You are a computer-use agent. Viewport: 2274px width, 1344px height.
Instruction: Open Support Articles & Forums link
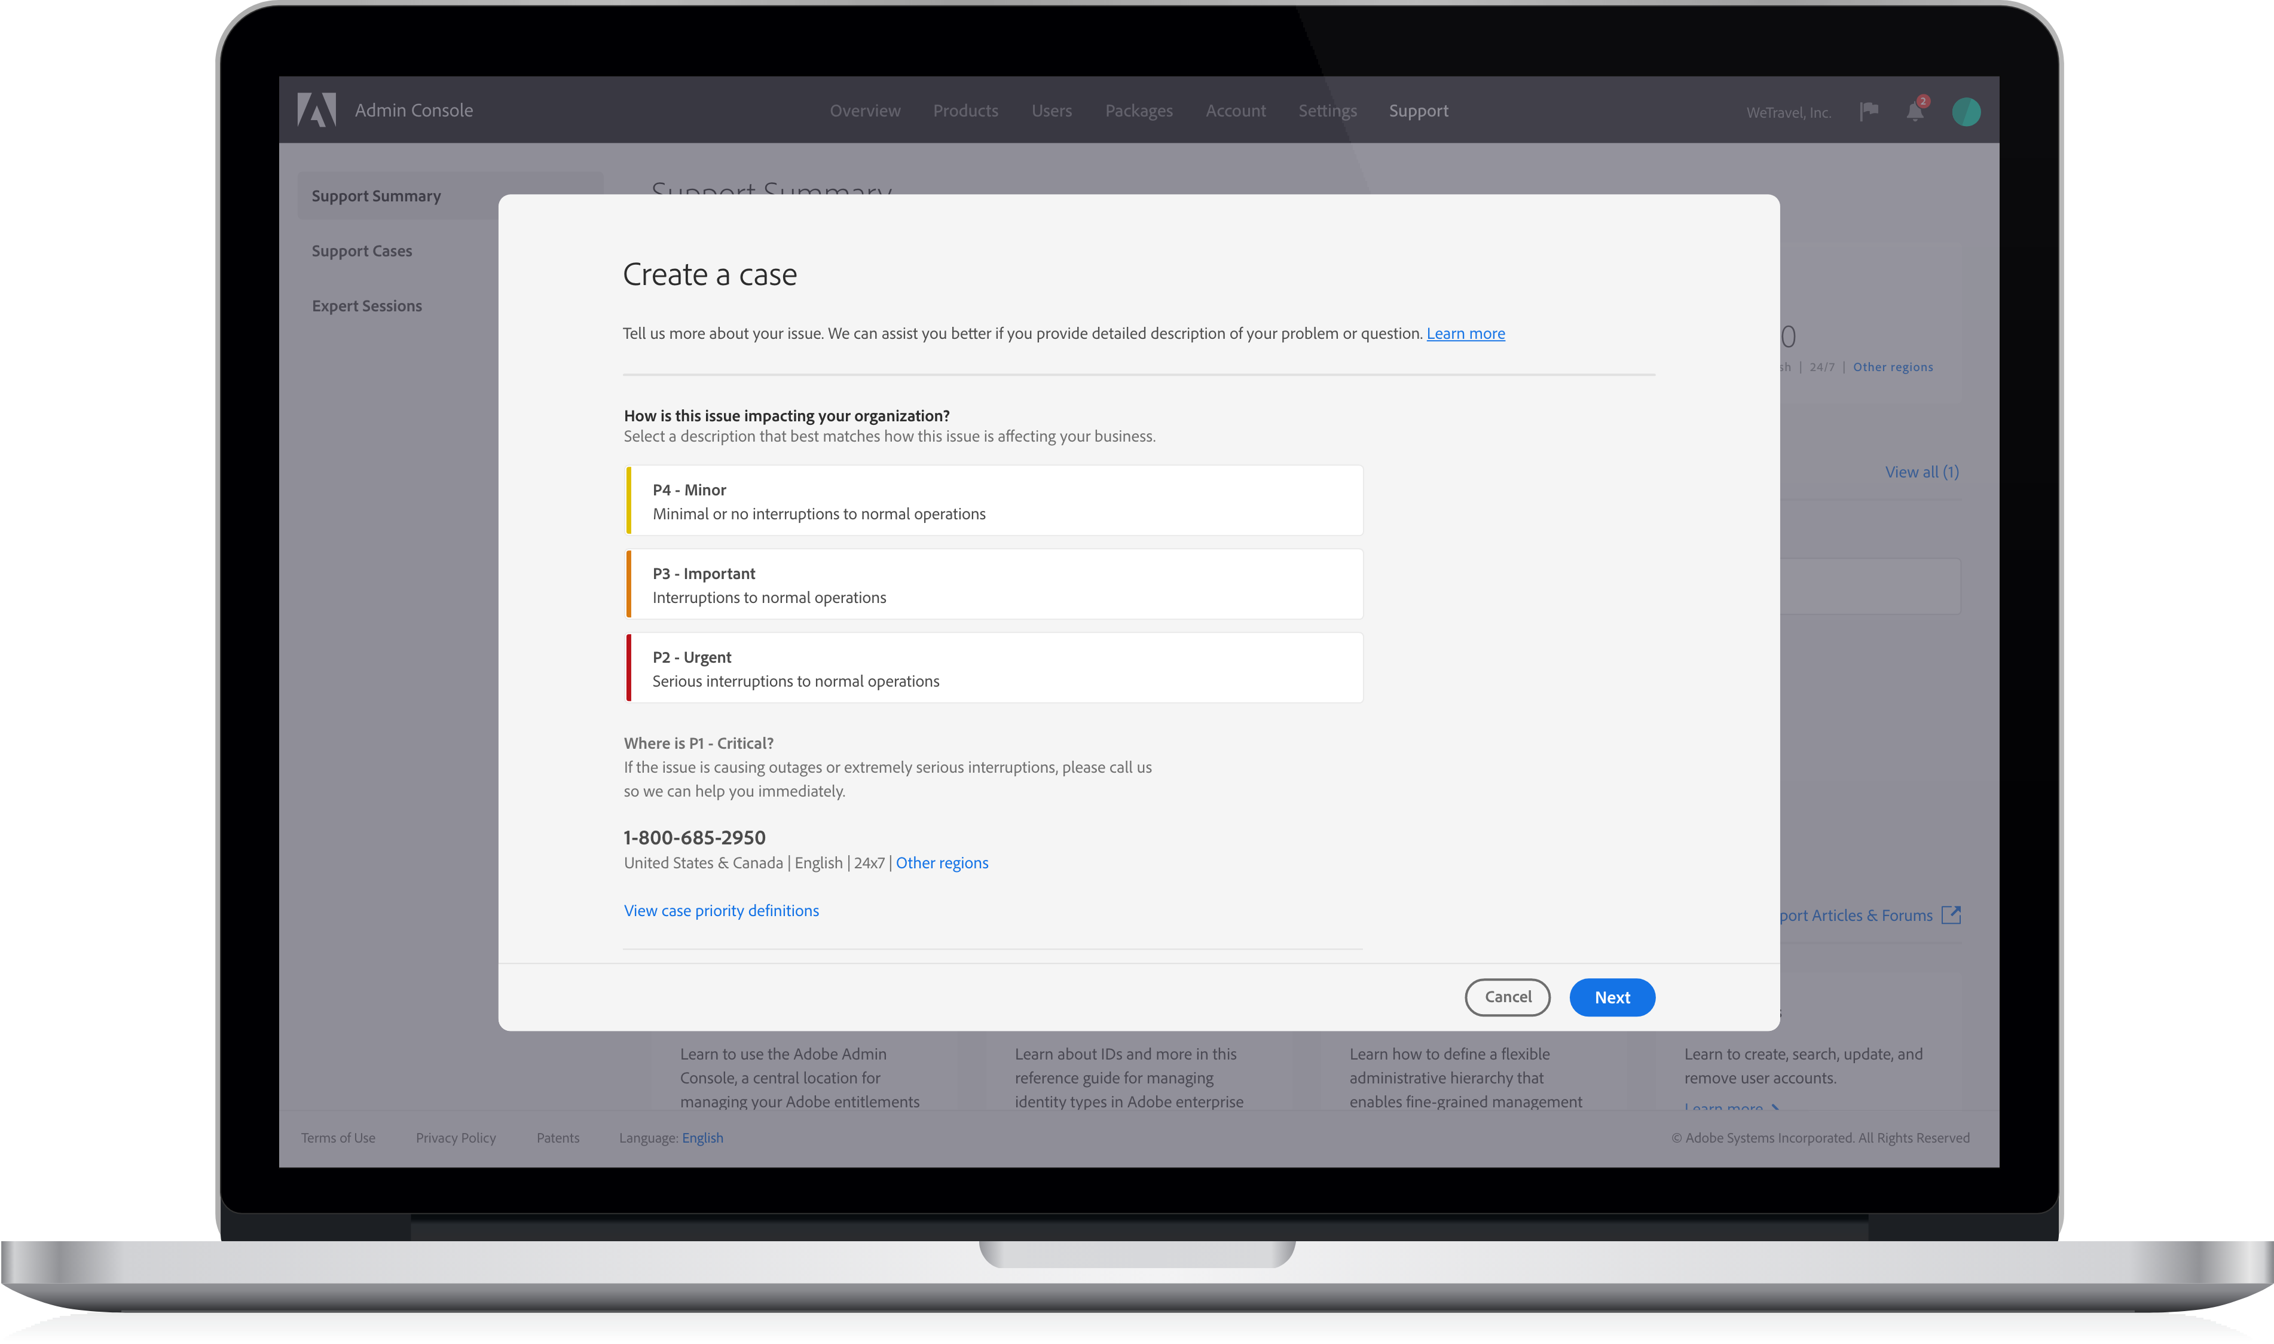point(1856,916)
